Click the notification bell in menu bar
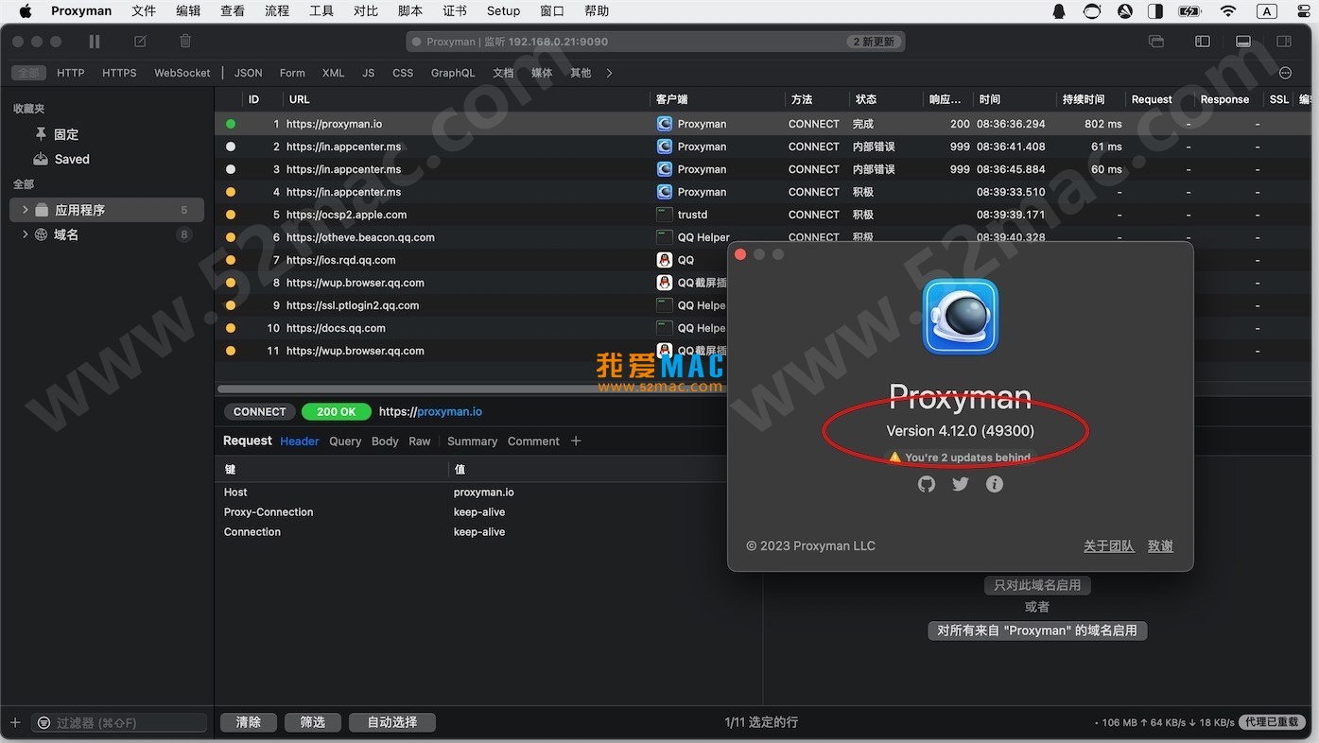This screenshot has width=1319, height=743. (1059, 11)
